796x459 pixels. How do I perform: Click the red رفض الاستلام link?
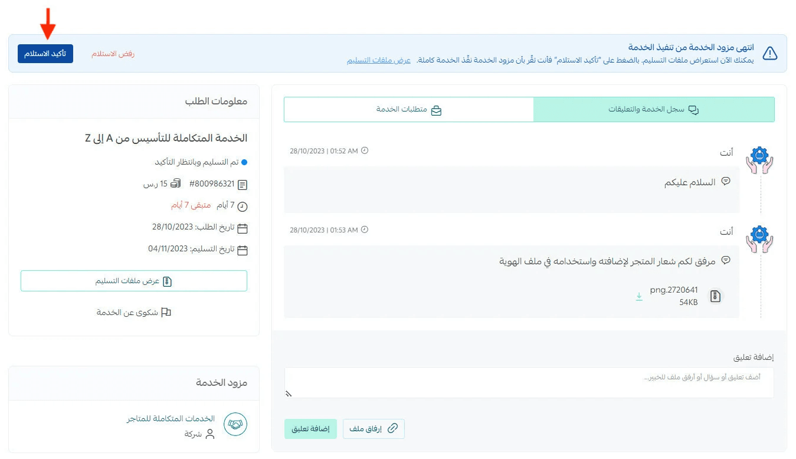click(113, 54)
